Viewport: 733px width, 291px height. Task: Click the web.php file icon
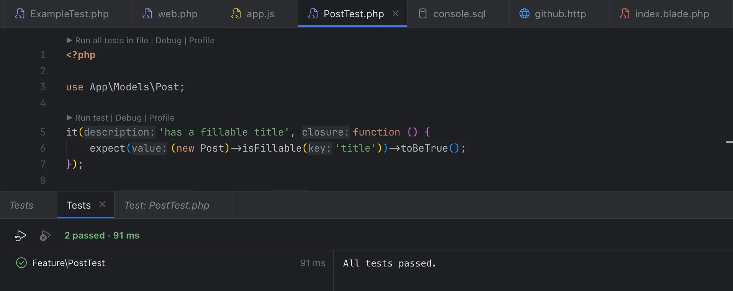pos(147,14)
